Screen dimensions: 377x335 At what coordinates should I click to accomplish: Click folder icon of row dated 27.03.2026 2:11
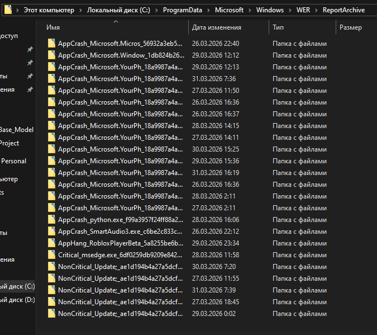51,208
